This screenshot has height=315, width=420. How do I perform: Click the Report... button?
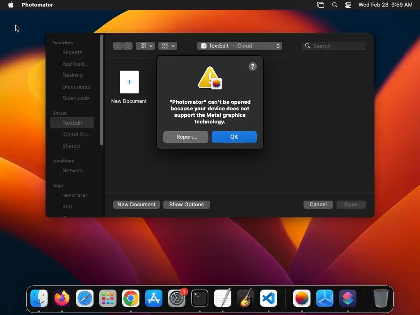pyautogui.click(x=186, y=137)
